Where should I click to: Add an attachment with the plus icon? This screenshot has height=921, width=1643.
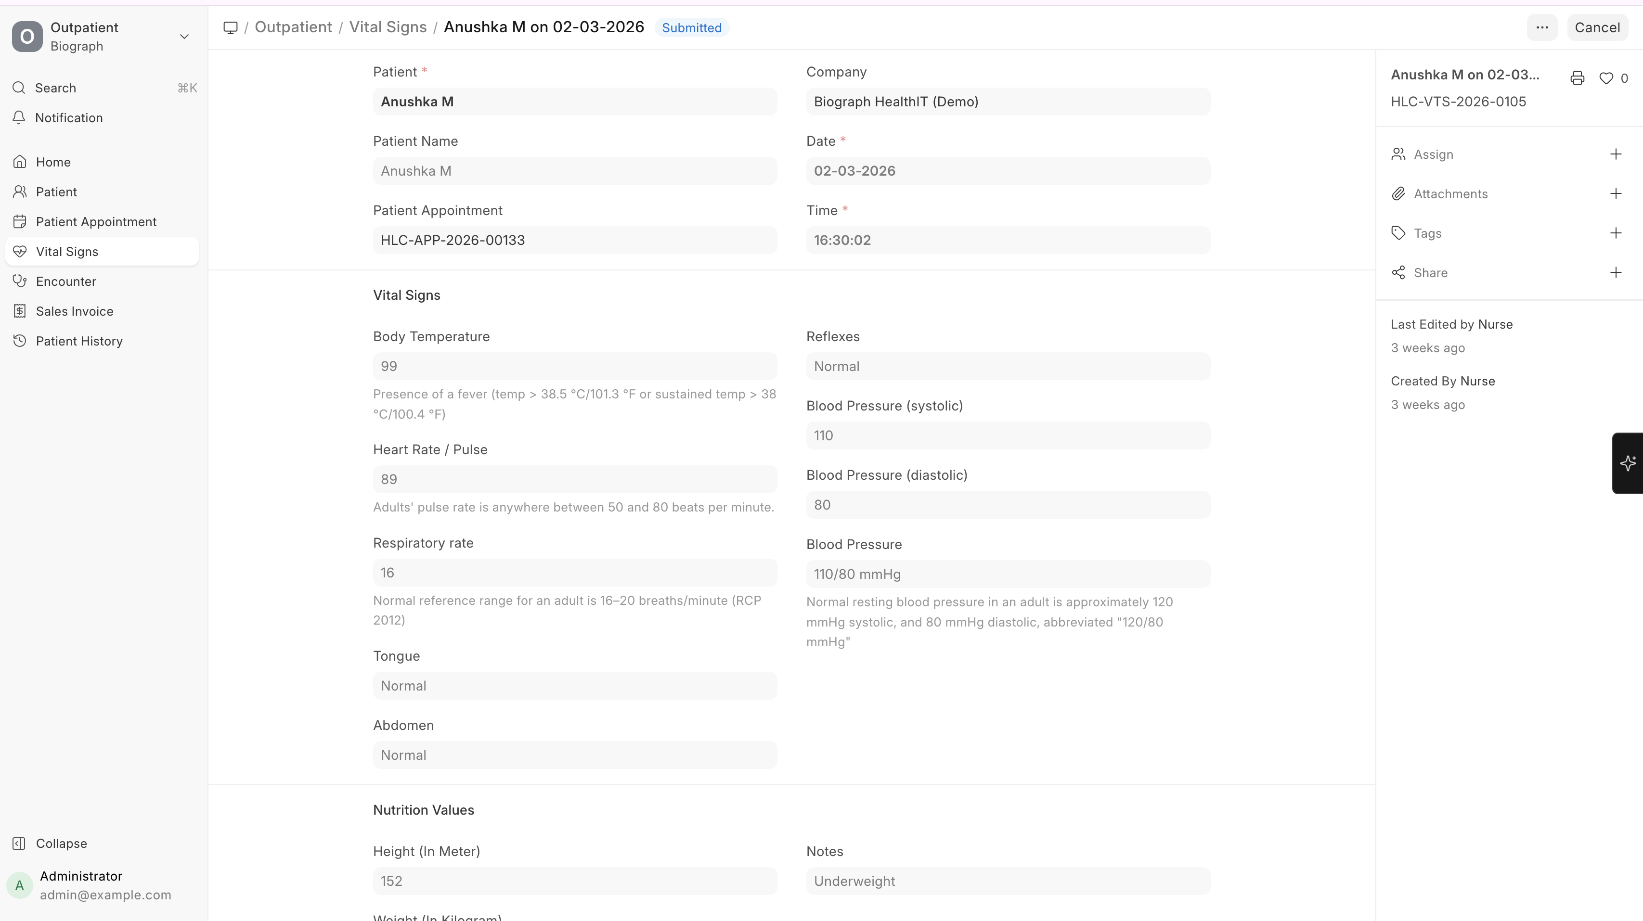click(1615, 194)
